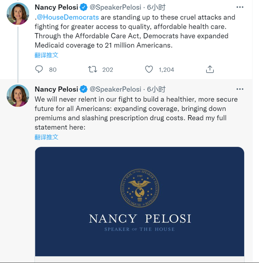Open the @HouseDemocrats mention link
The width and height of the screenshot is (259, 263).
(68, 17)
